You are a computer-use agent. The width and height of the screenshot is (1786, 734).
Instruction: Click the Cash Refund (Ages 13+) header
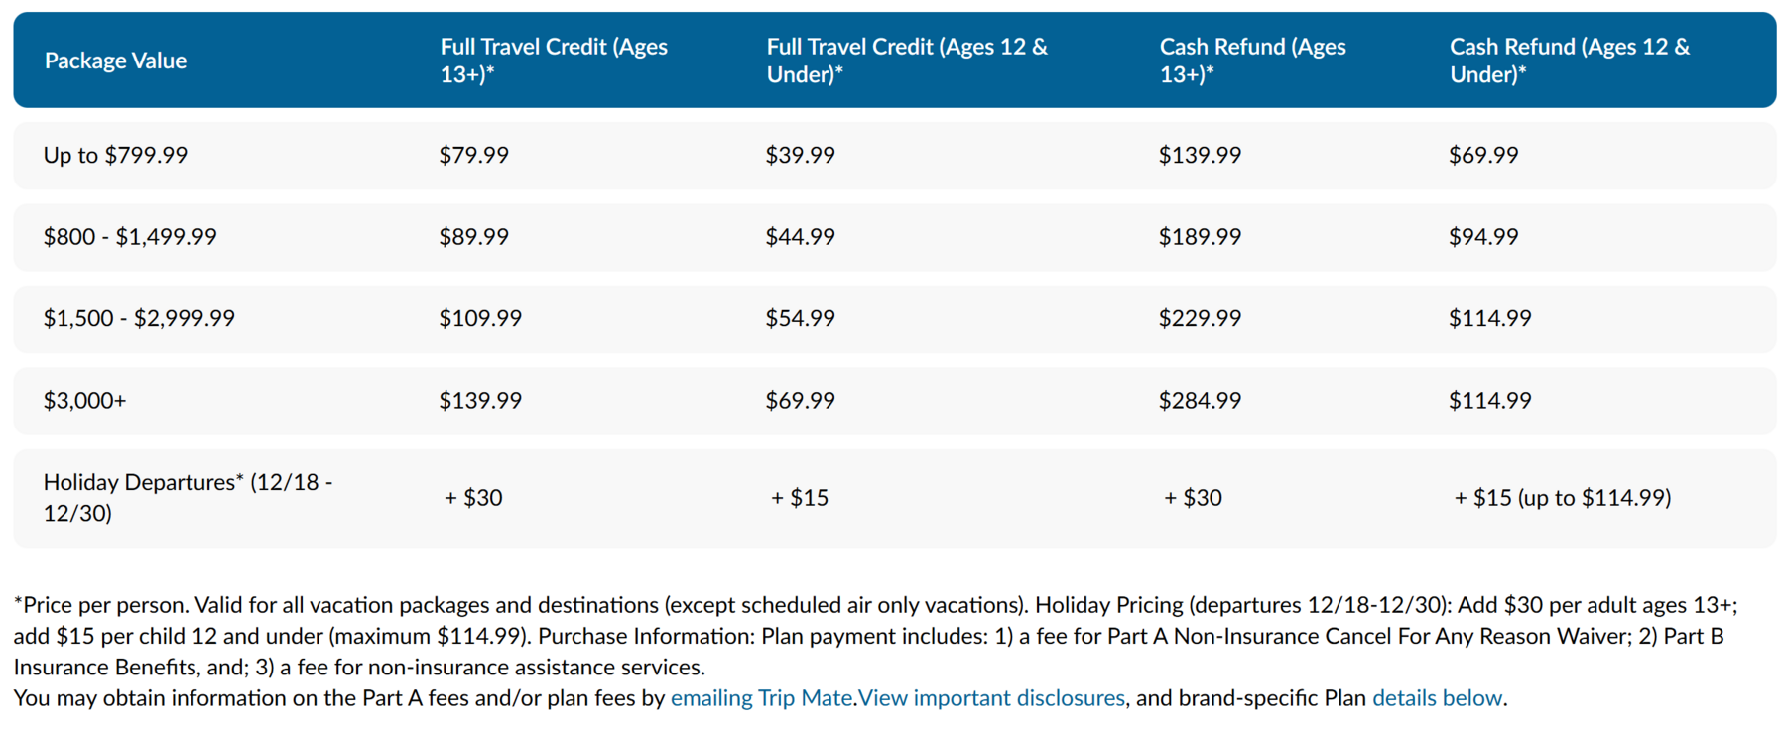coord(1252,61)
